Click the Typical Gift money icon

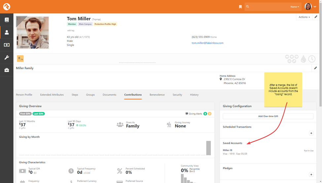tap(22, 171)
